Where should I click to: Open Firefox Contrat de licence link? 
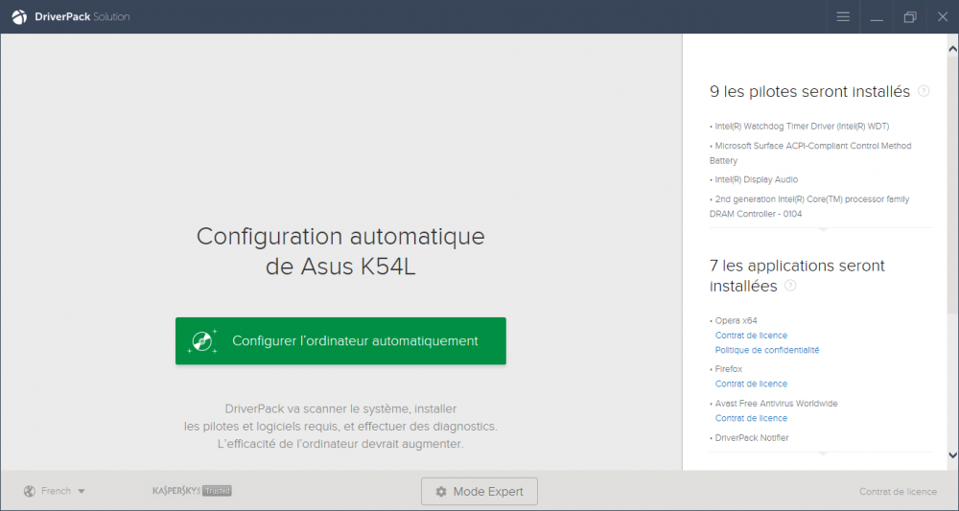[x=751, y=383]
